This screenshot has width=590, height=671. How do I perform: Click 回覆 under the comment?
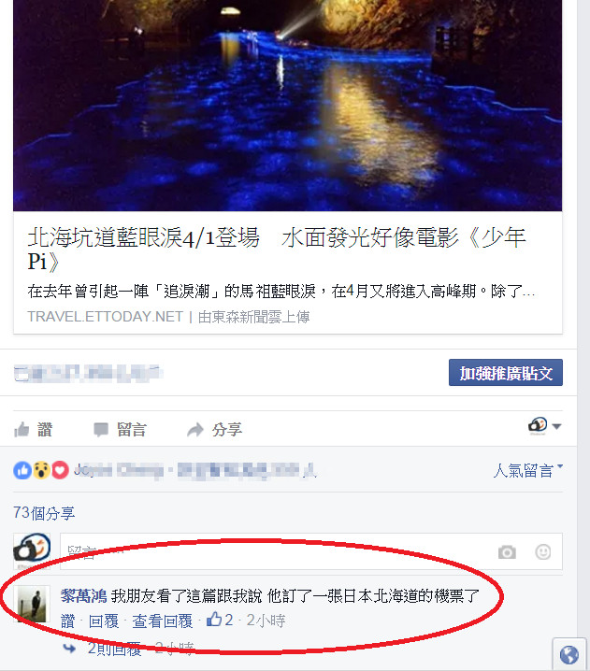104,621
